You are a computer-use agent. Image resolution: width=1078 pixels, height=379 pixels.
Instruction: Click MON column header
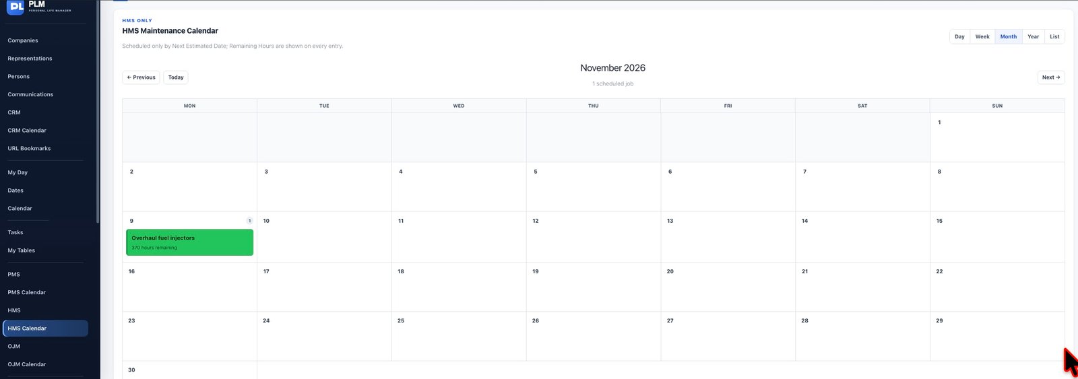coord(189,106)
